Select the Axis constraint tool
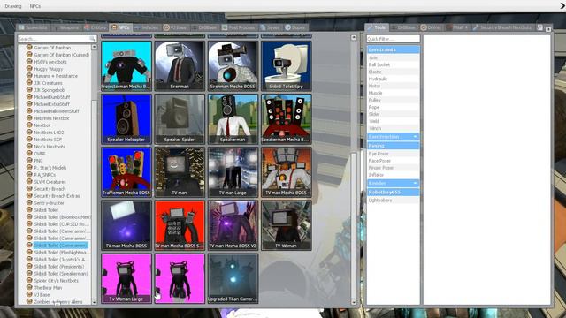Viewport: 566px width, 318px height. pos(393,57)
